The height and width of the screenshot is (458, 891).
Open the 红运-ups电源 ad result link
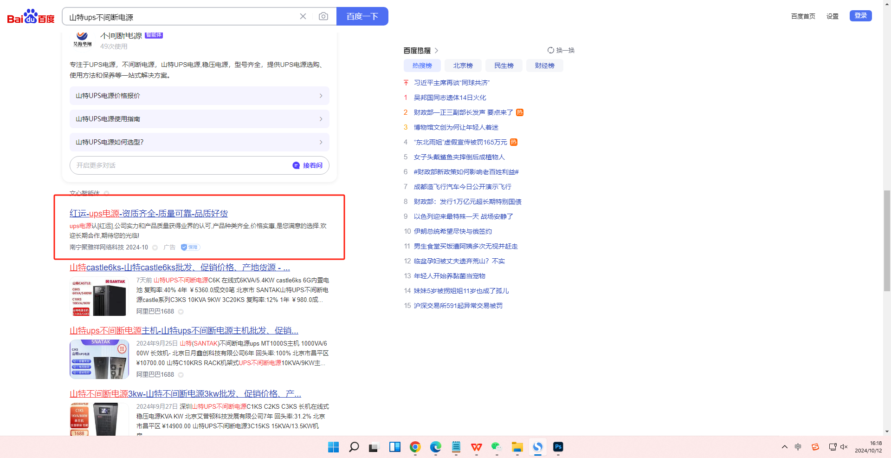pos(148,214)
